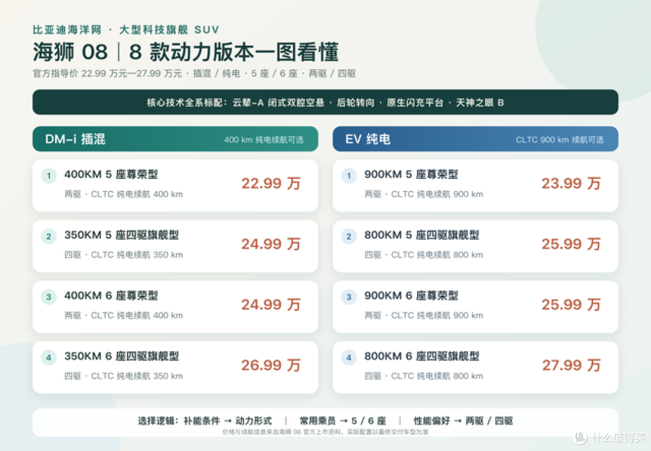Select title 400KM 6 座尊荣型

(112, 296)
